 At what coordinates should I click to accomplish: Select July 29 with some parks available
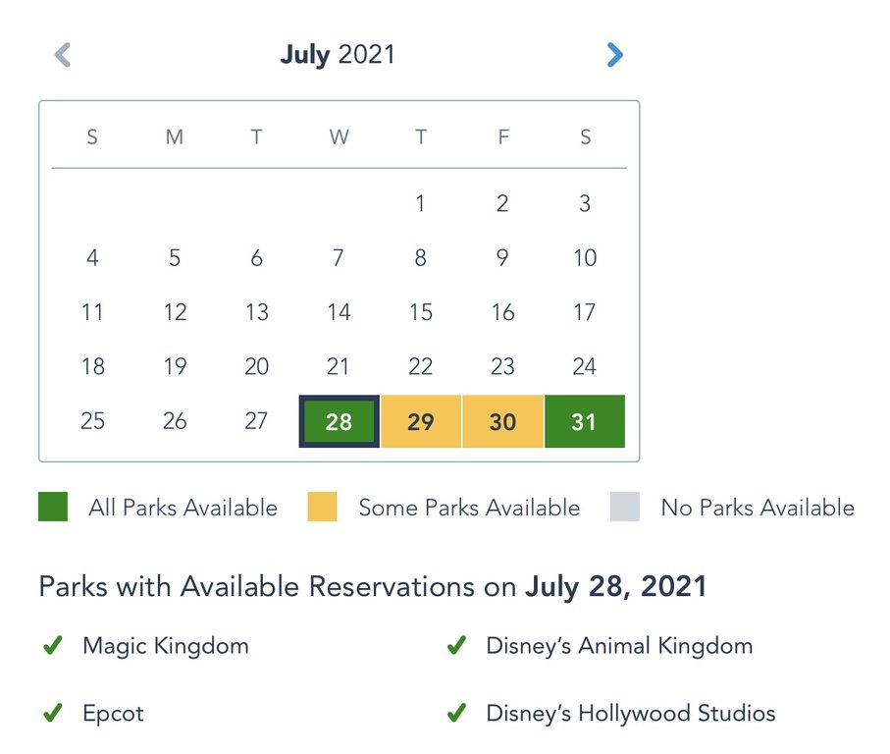421,422
